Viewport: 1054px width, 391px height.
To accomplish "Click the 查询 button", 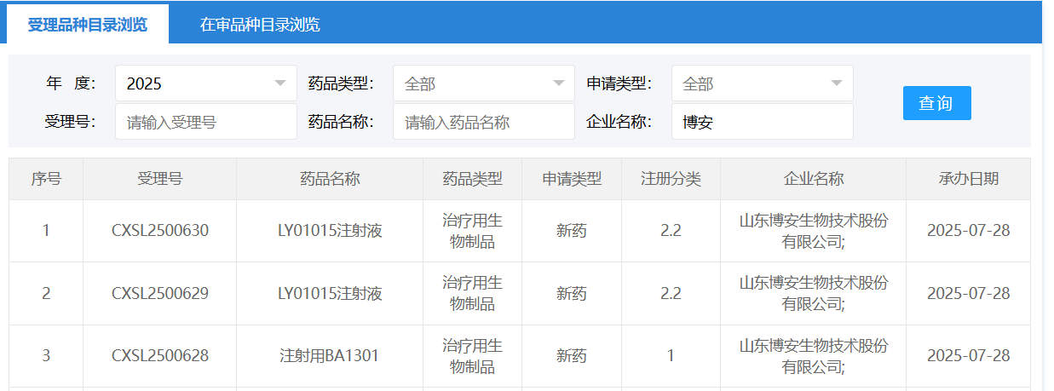I will click(x=937, y=103).
